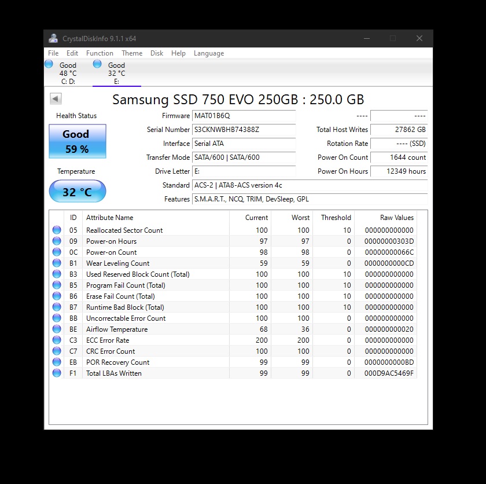Click raw value 0000000000CD
Image resolution: width=486 pixels, height=484 pixels.
[389, 263]
